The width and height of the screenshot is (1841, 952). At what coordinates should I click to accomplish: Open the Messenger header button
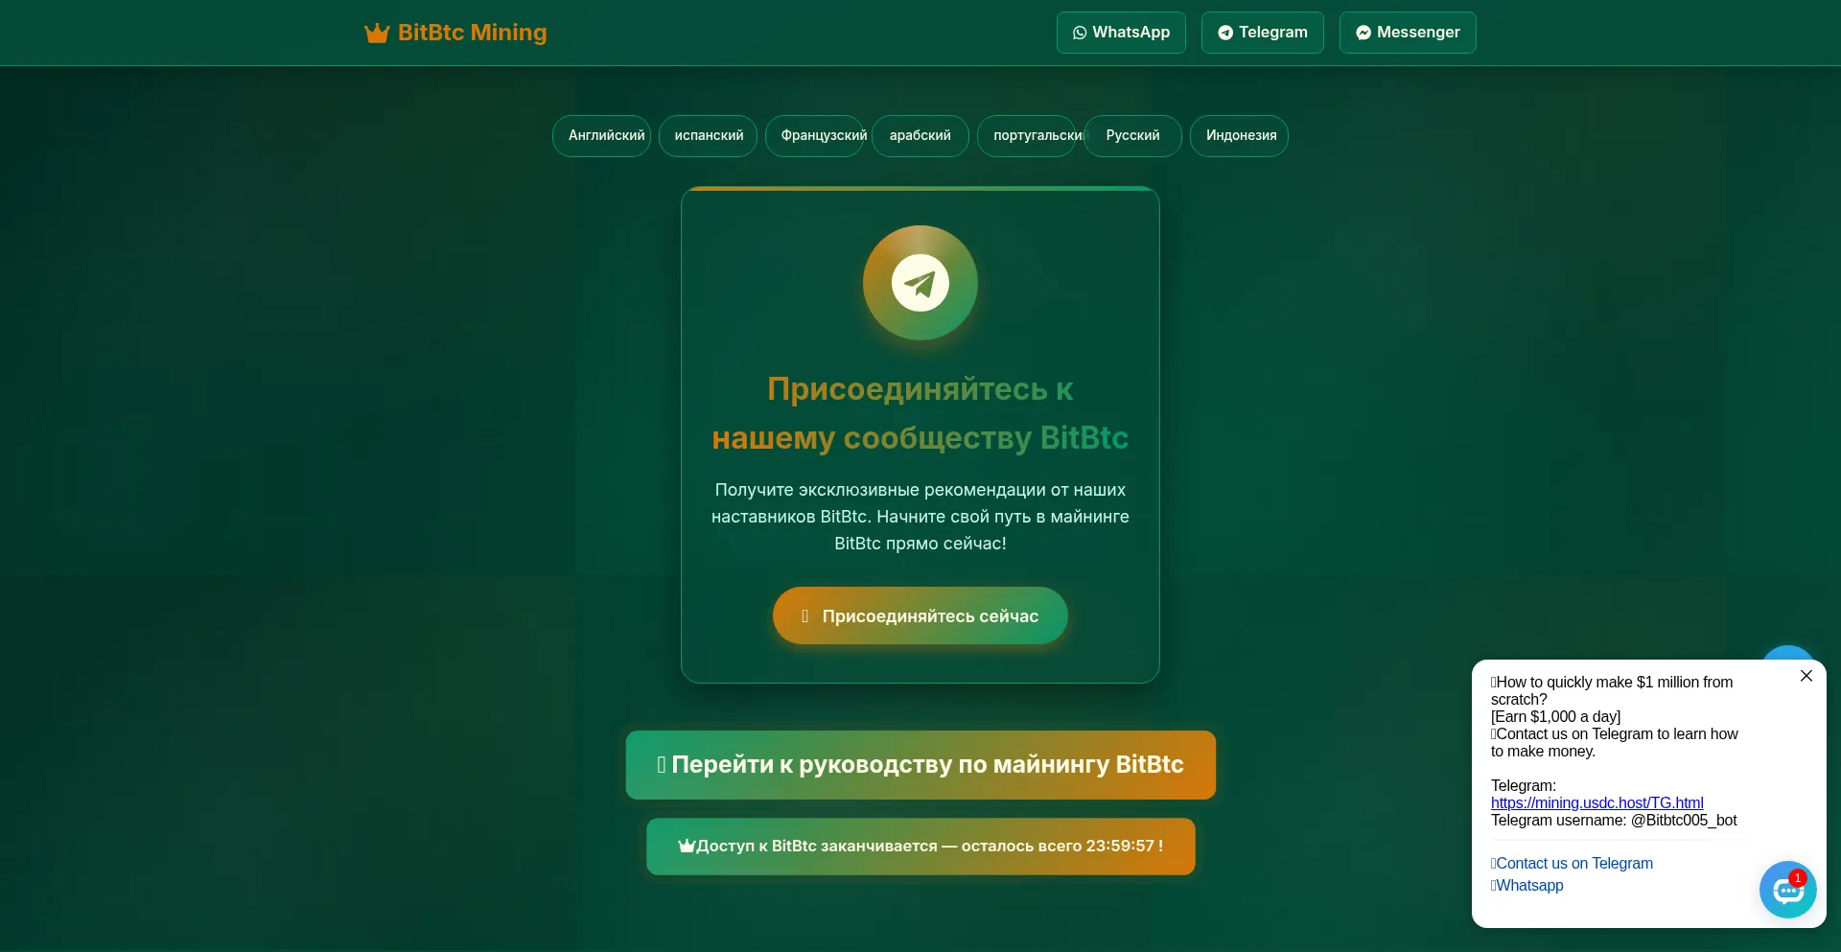pyautogui.click(x=1408, y=33)
